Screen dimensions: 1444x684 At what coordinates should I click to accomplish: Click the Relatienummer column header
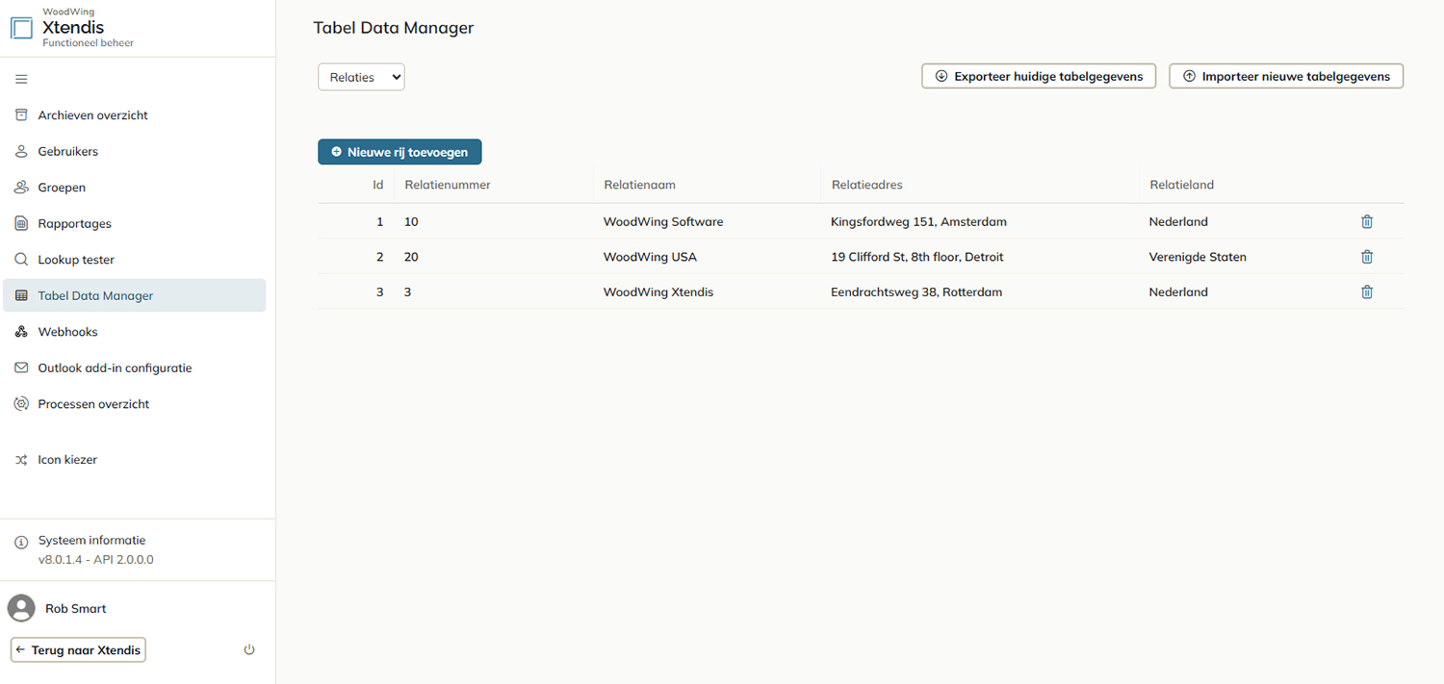coord(448,185)
